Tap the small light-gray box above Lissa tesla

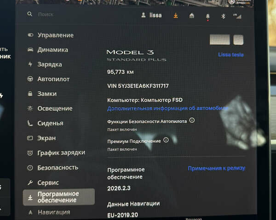coord(238,40)
